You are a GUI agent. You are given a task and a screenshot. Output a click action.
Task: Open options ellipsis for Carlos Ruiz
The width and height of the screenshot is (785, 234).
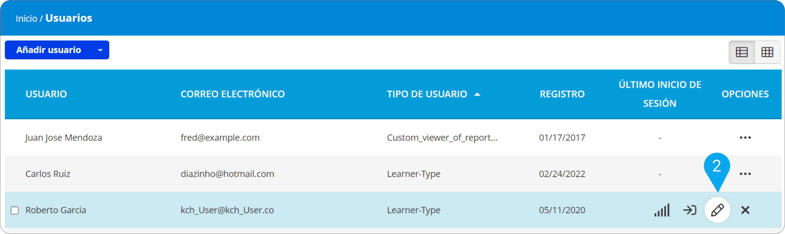(x=745, y=174)
